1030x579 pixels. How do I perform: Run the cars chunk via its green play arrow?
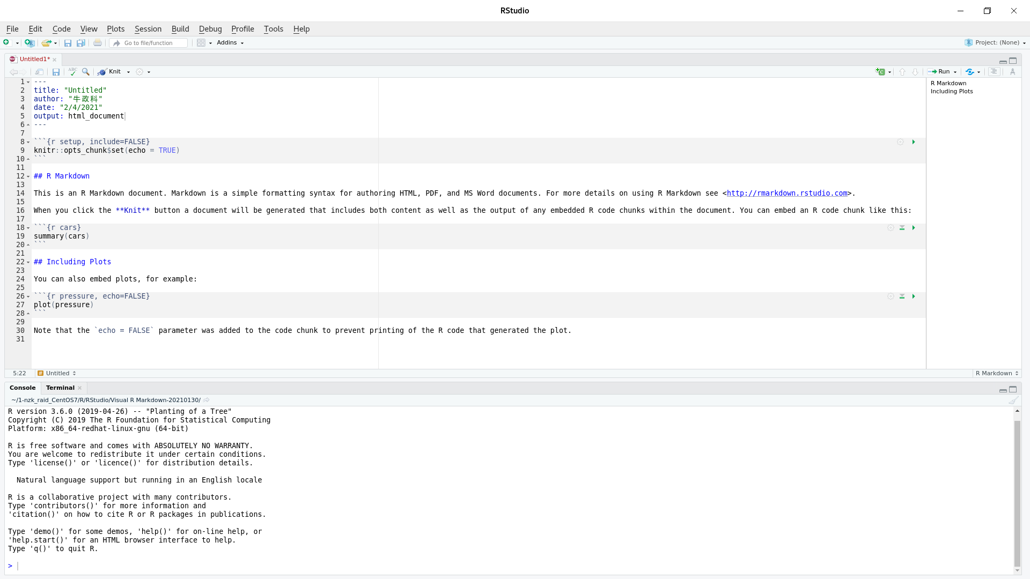(x=913, y=228)
